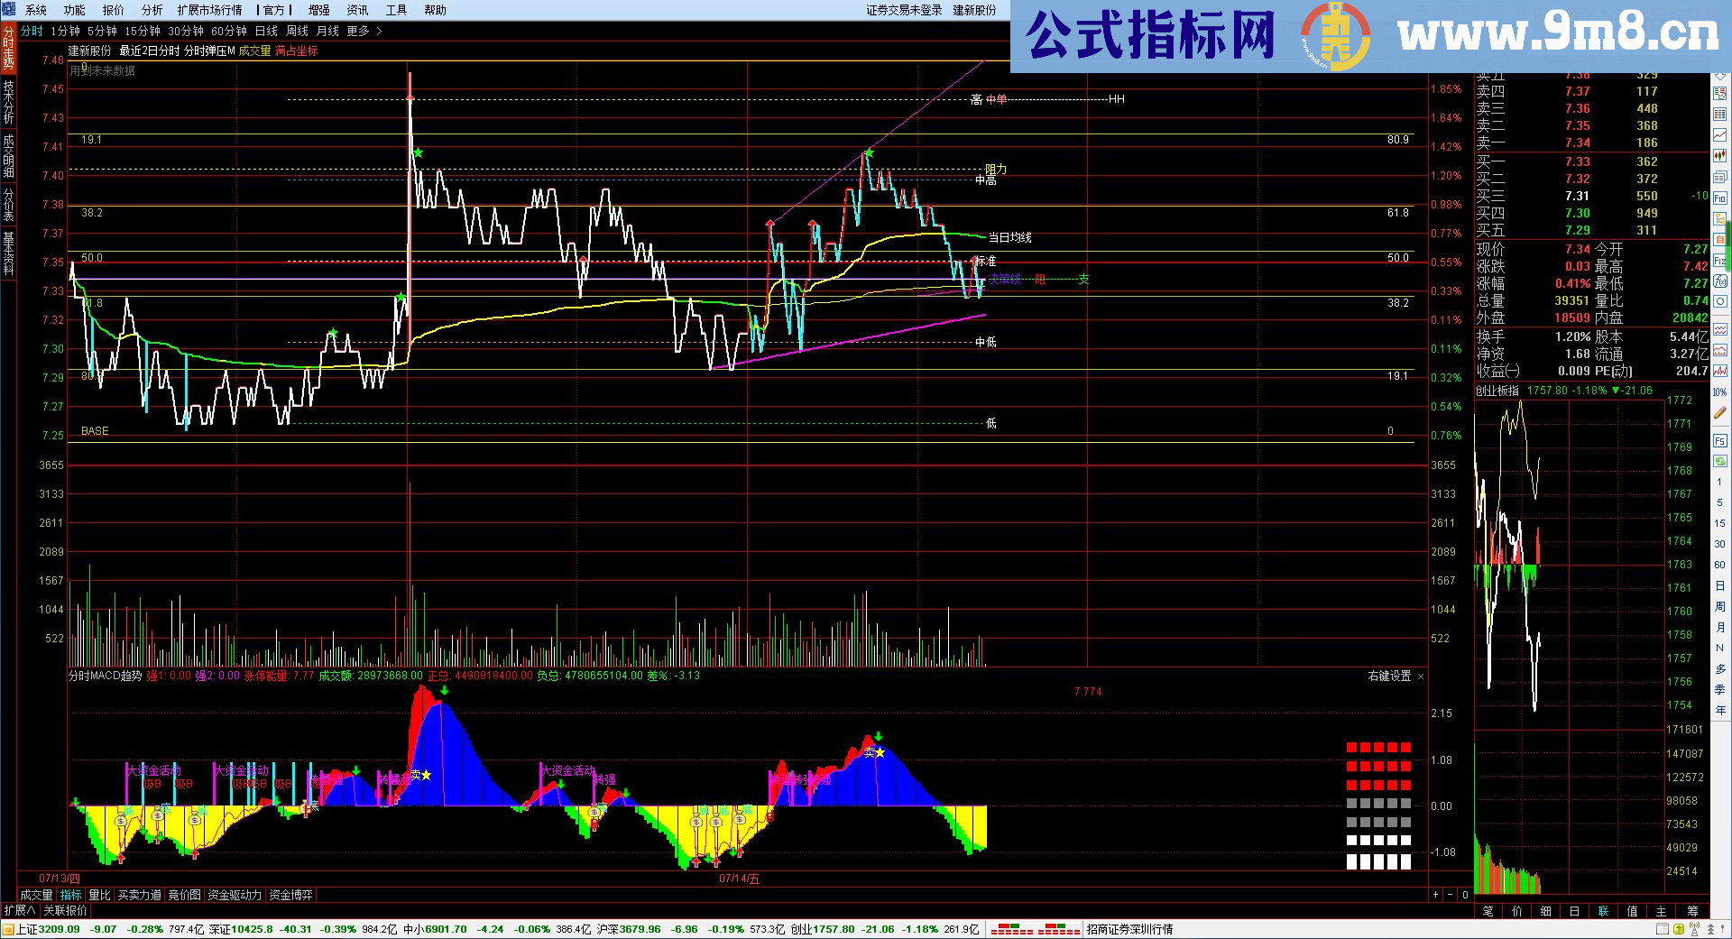This screenshot has width=1732, height=939.
Task: Click the plus zoom button under indicator panel
Action: (1435, 895)
